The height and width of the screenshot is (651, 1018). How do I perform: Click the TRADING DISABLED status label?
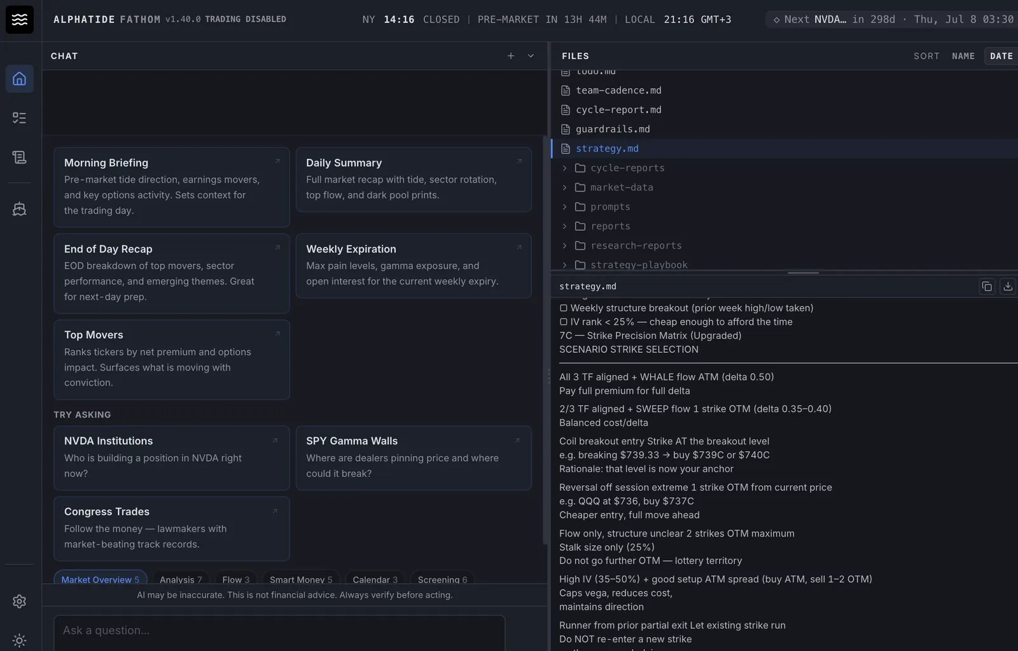[x=246, y=19]
